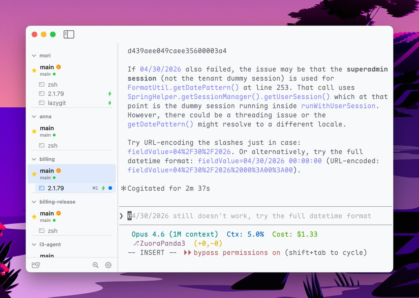Open the add new folder icon
This screenshot has height=298, width=419.
36,265
